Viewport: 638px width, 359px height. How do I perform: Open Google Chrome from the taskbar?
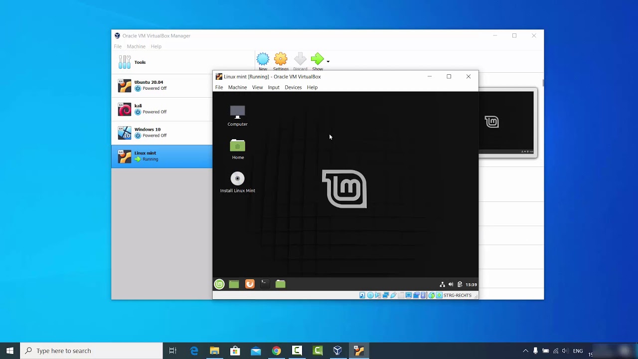coord(276,351)
